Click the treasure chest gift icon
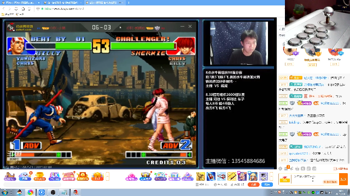This screenshot has height=196, width=350. (x=145, y=176)
